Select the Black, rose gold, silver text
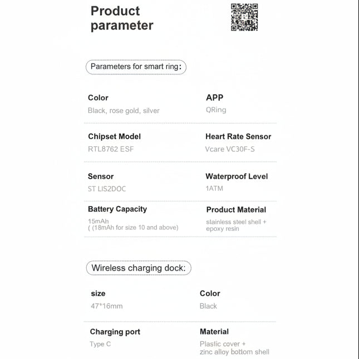Viewport: 359px width, 359px height. pyautogui.click(x=124, y=110)
